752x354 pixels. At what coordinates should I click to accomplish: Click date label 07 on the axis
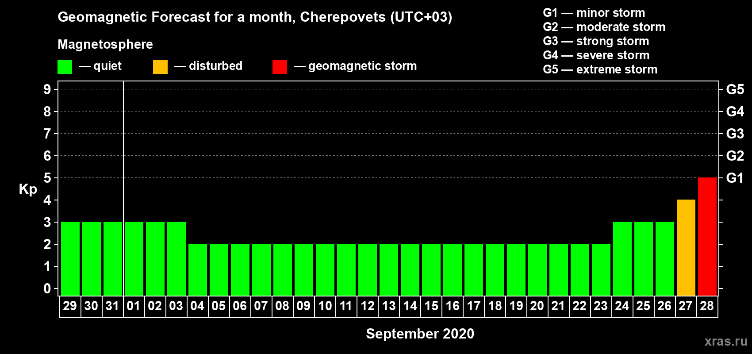[261, 306]
